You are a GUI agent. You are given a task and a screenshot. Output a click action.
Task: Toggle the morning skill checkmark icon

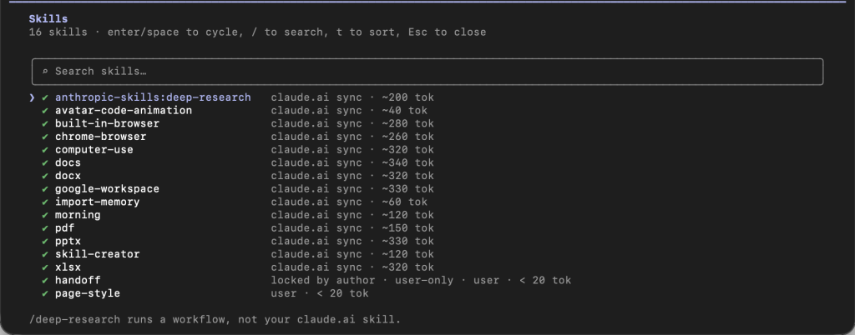tap(45, 215)
